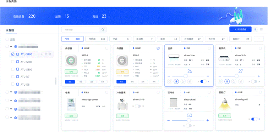Screen dimensions: 268x132
Task: Select 新风机 7 filter tab
Action: coord(144,39)
